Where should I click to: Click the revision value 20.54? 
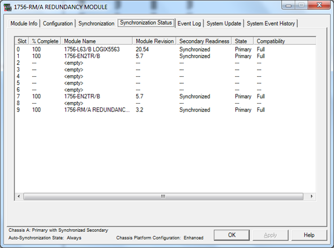point(142,49)
